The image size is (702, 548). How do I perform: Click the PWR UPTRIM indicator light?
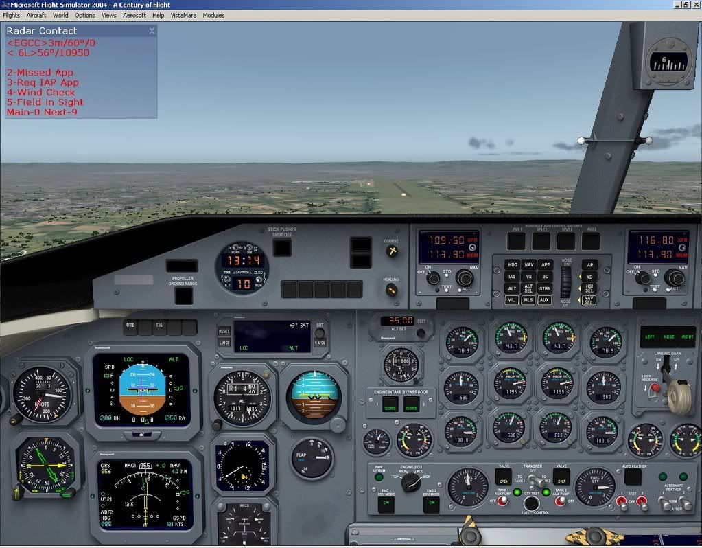point(379,478)
